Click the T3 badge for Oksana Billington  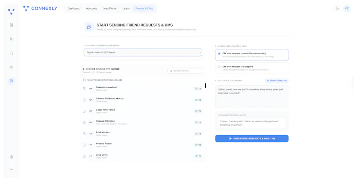[198, 122]
